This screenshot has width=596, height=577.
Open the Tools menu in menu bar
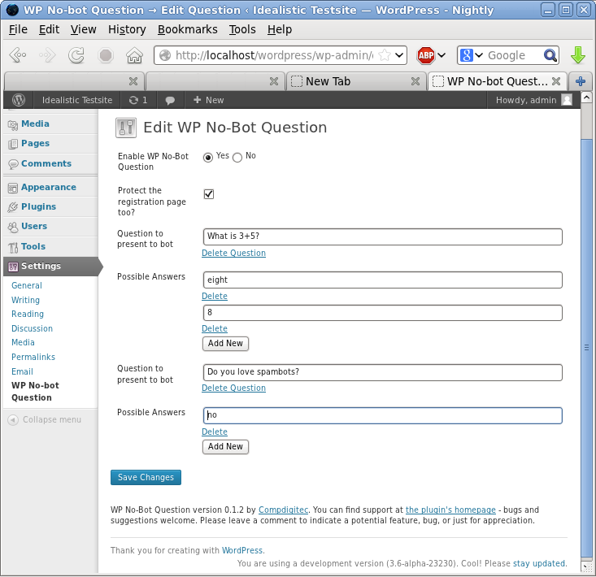click(242, 29)
